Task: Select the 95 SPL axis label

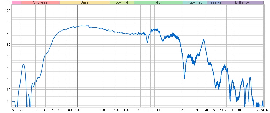Action: tap(9, 22)
